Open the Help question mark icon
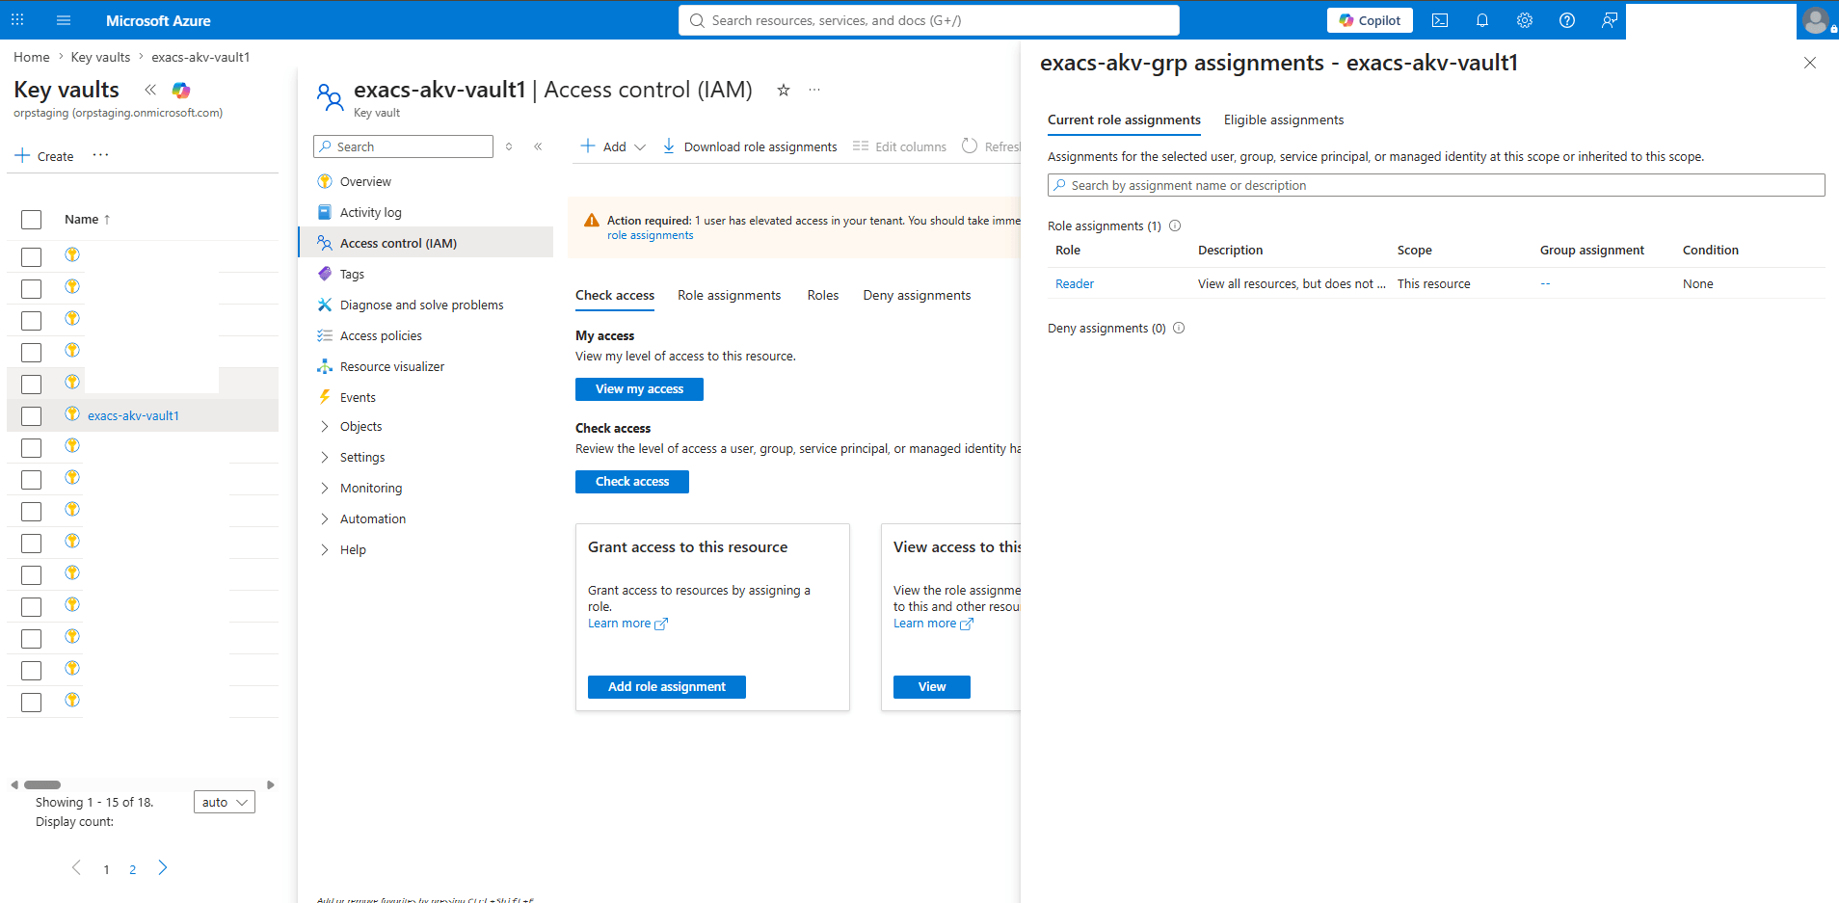The image size is (1839, 903). 1567,20
